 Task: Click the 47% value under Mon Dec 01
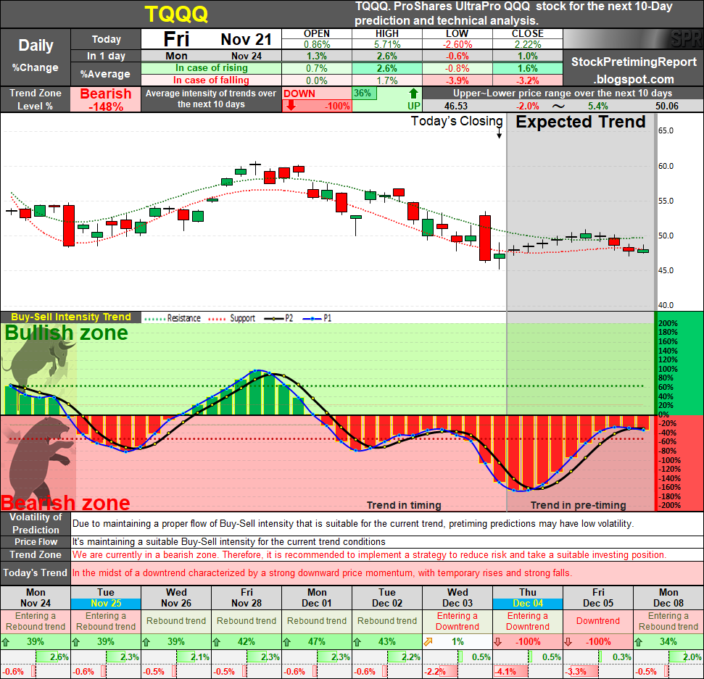click(x=317, y=642)
